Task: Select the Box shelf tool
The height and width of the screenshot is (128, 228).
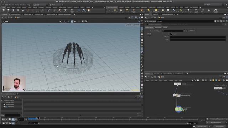Action: (4, 10)
